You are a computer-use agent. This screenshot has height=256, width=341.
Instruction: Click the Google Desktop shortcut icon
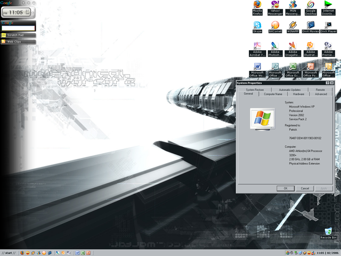310,5
